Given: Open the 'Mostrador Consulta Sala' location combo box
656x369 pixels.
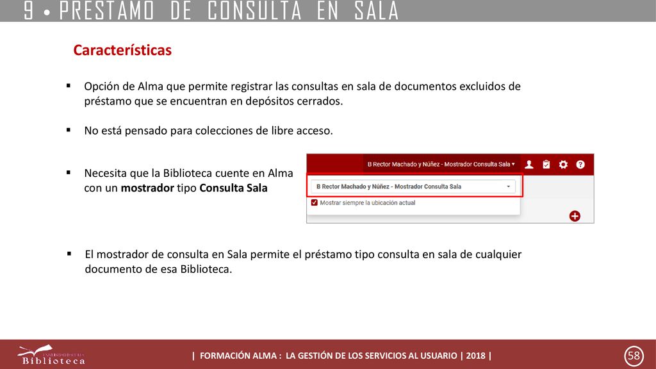Looking at the screenshot, I should [413, 186].
